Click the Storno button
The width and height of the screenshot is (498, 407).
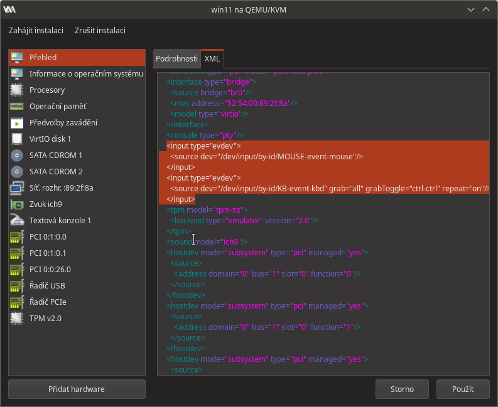(402, 389)
